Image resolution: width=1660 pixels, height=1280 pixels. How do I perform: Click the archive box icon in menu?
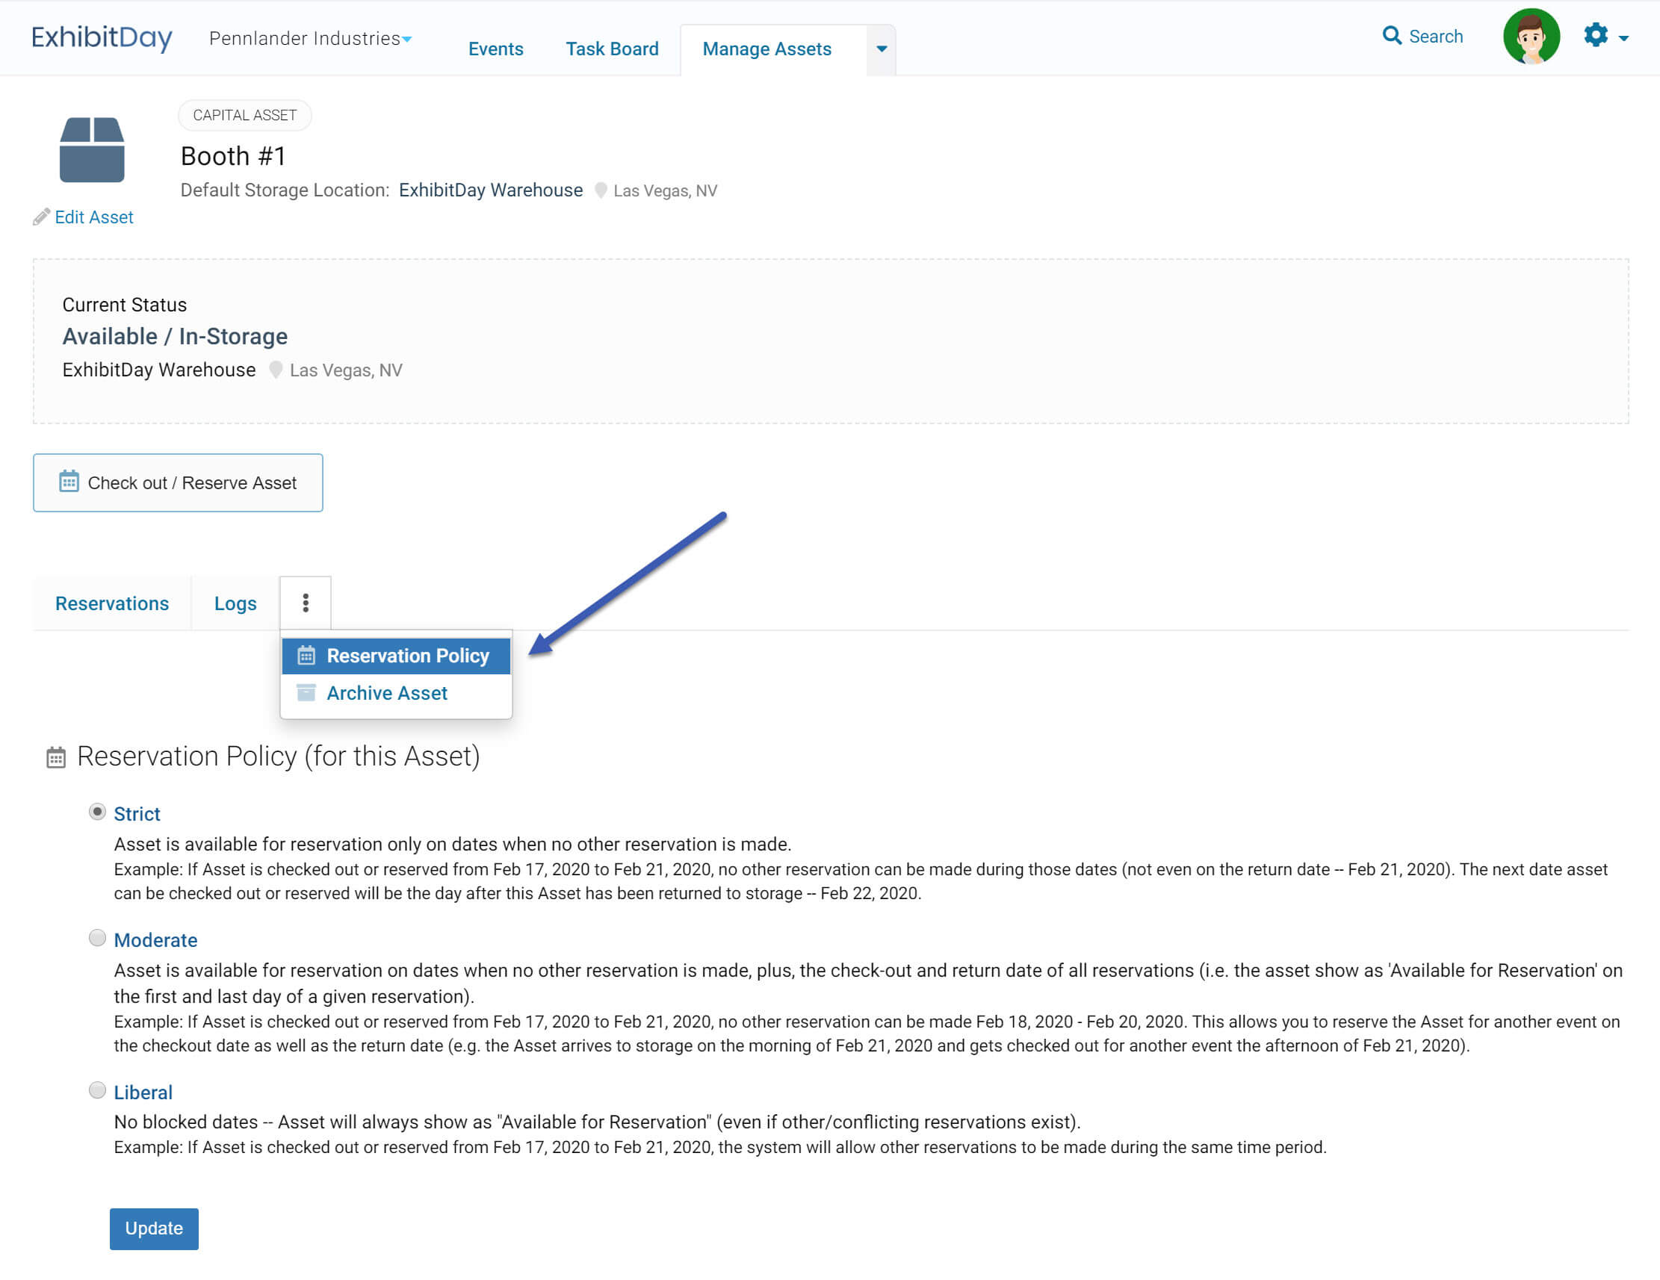pyautogui.click(x=306, y=693)
